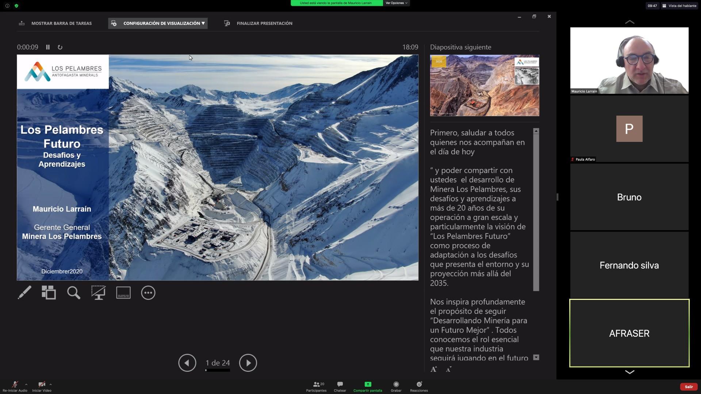
Task: Pause the presentation timer
Action: [x=48, y=47]
